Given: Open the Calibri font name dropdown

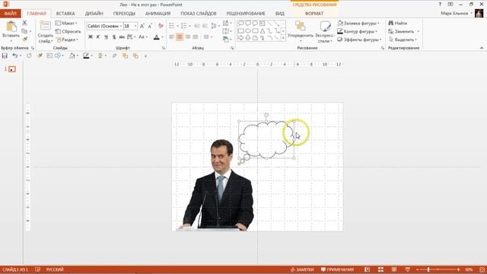Looking at the screenshot, I should [121, 26].
